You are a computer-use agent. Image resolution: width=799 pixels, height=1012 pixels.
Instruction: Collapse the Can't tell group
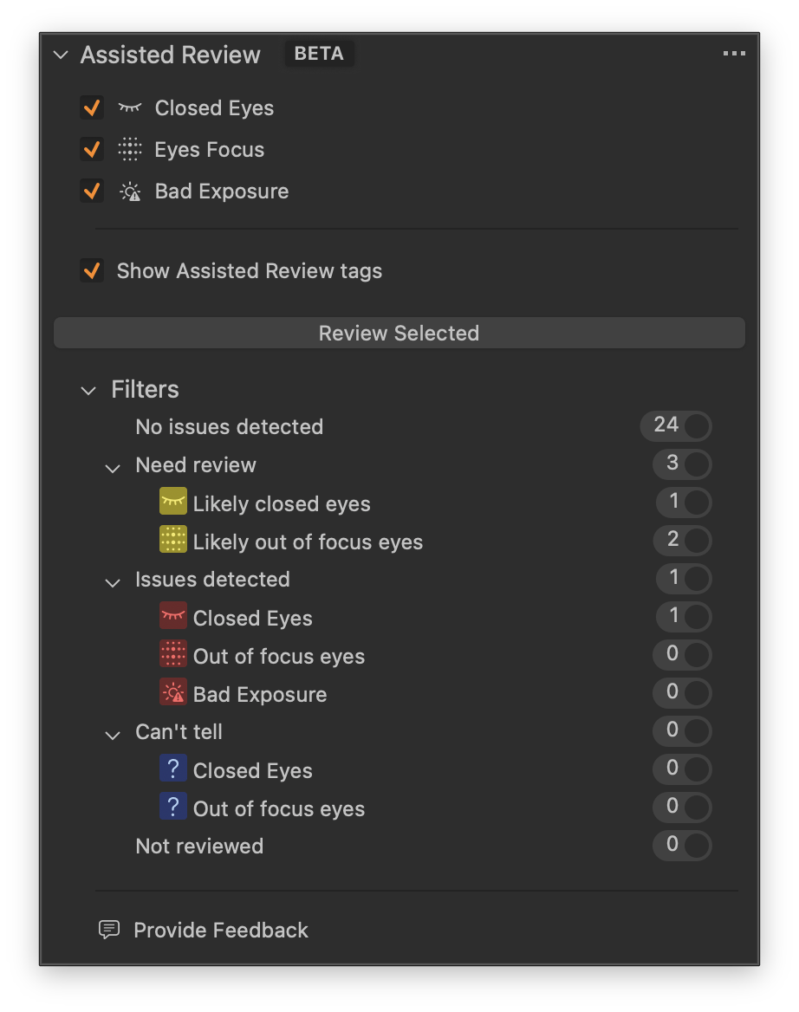(113, 735)
